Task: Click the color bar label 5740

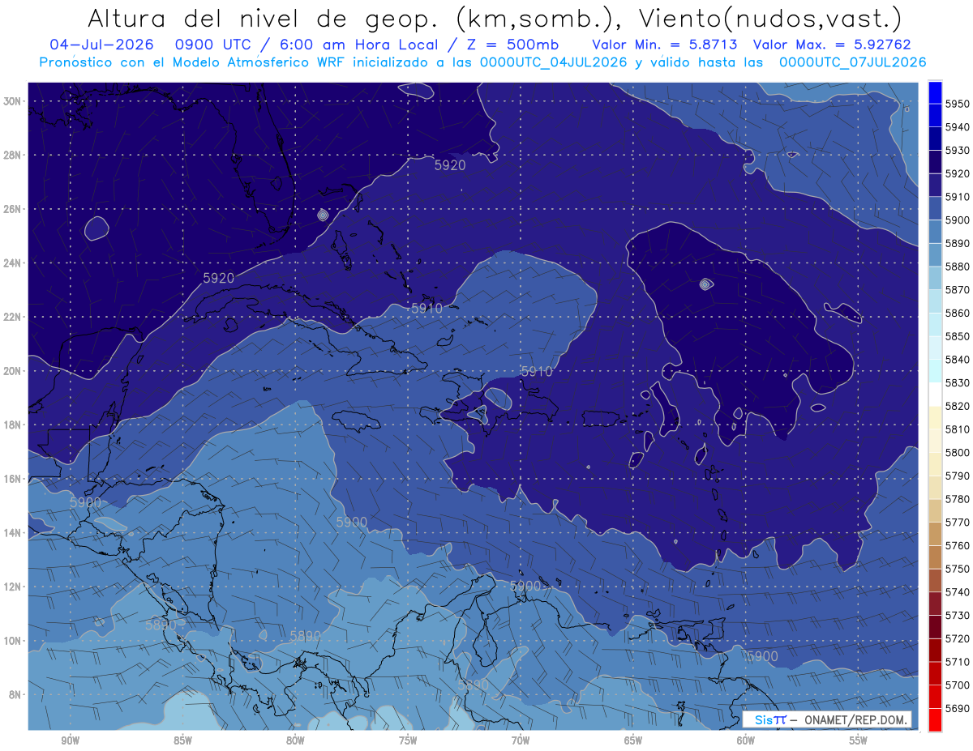Action: click(958, 592)
